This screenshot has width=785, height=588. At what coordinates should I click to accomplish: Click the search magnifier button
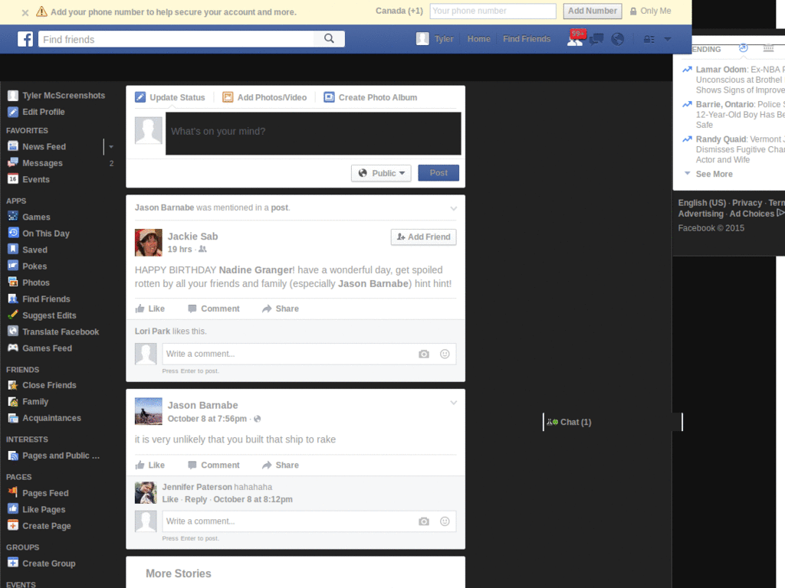point(329,38)
